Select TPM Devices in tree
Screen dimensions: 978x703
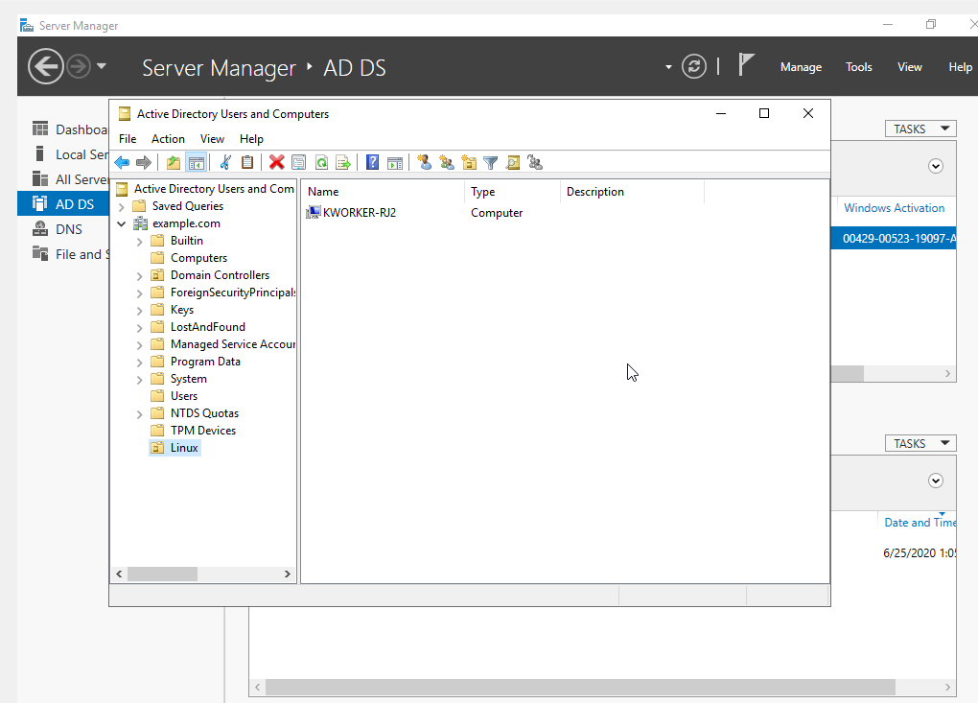tap(202, 431)
